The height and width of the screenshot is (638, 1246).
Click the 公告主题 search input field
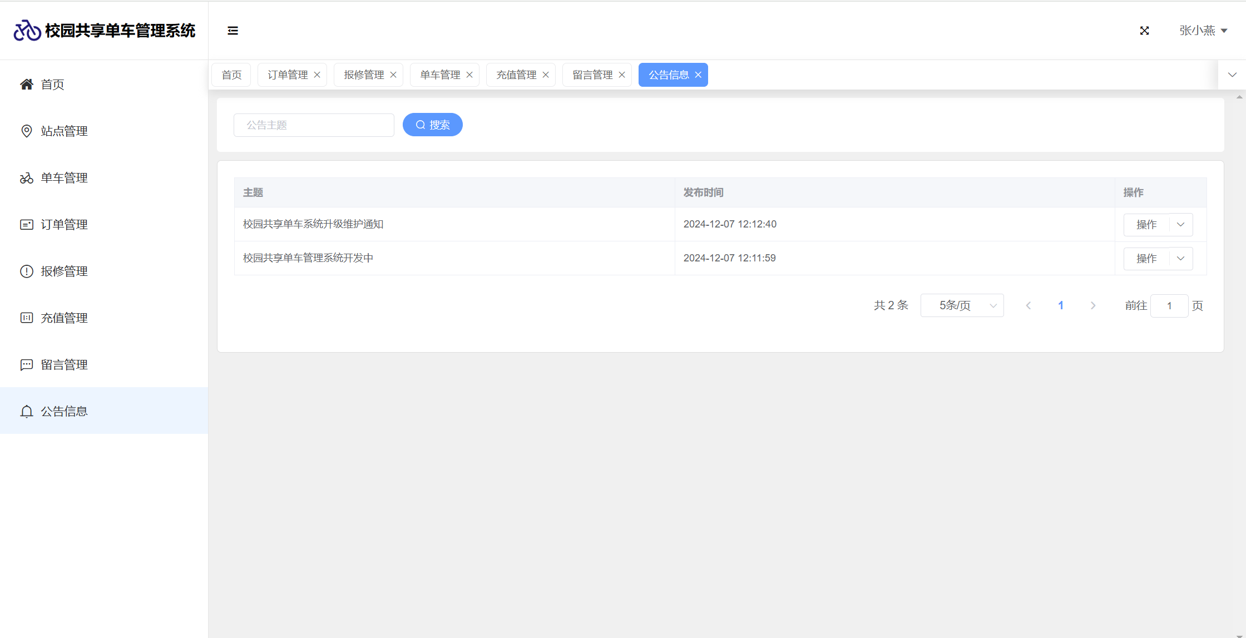tap(314, 125)
